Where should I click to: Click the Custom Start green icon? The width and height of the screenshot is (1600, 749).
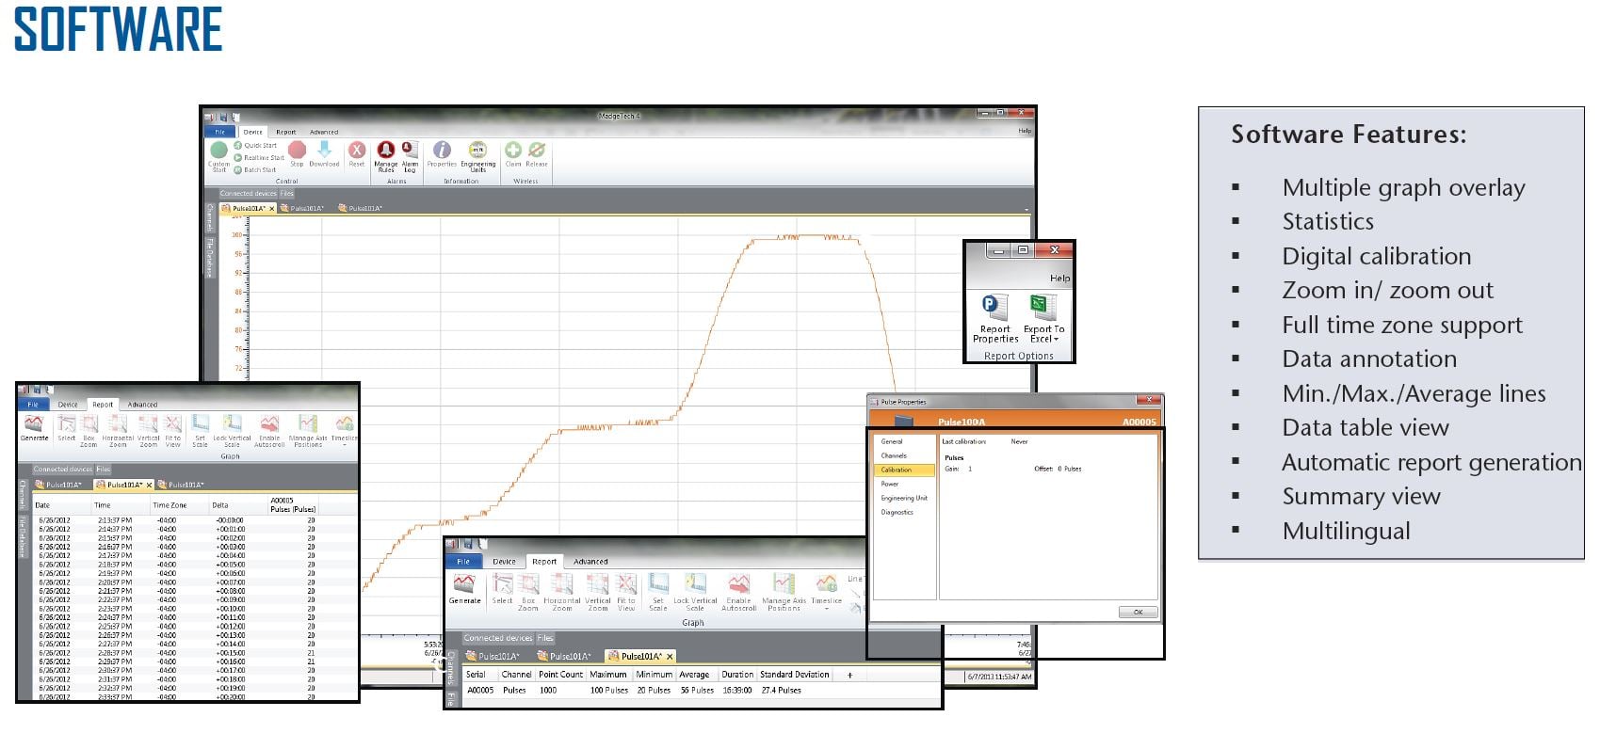218,151
